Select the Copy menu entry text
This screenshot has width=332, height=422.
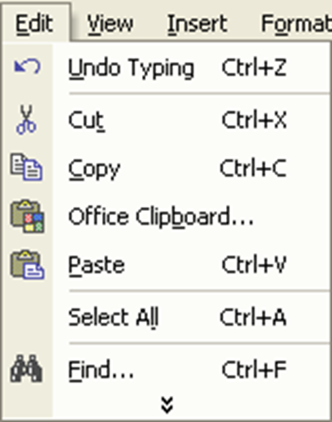click(94, 170)
